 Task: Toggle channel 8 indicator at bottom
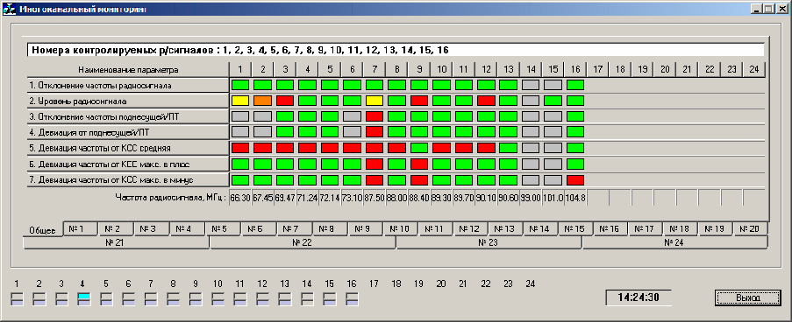[x=174, y=299]
